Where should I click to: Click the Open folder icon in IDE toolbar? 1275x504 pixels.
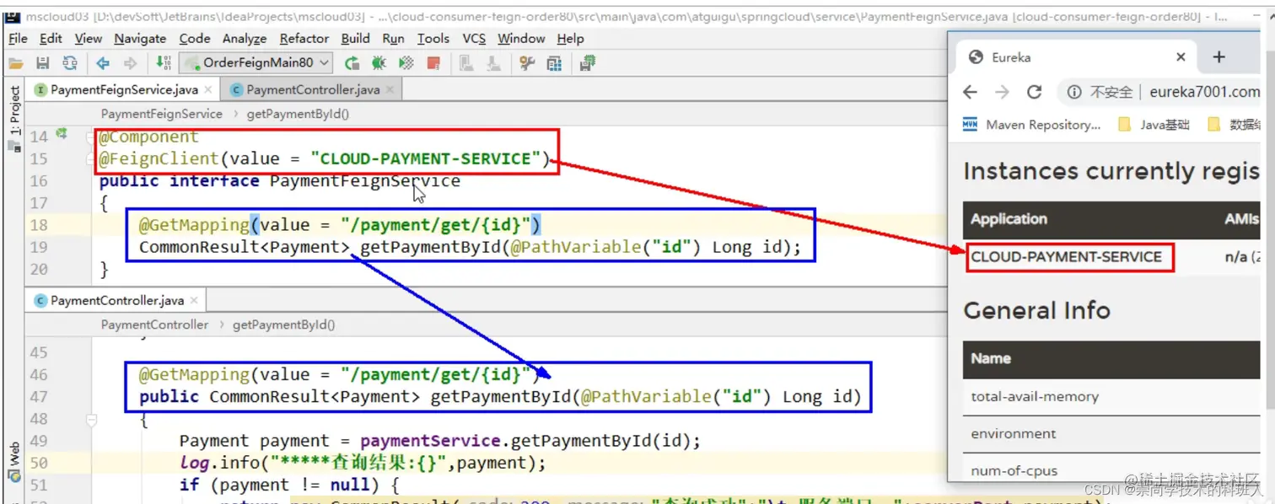point(15,63)
